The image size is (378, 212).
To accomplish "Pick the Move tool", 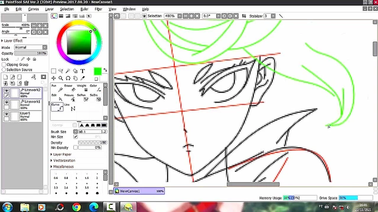I will click(x=54, y=78).
